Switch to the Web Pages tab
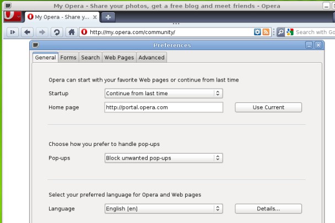335x223 pixels. [119, 57]
